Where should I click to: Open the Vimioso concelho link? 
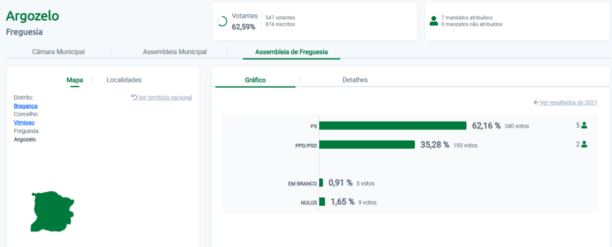pyautogui.click(x=25, y=122)
